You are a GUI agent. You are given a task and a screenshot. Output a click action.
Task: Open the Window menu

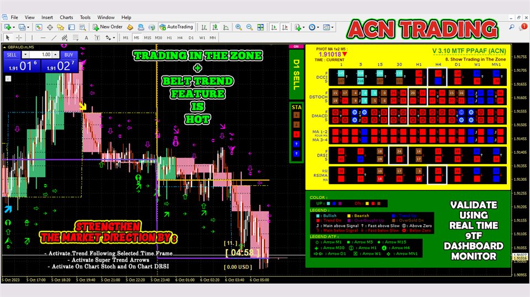click(106, 17)
